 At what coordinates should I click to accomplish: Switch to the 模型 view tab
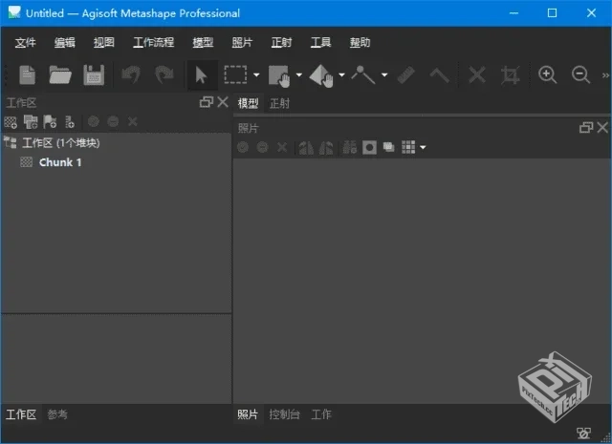click(249, 103)
